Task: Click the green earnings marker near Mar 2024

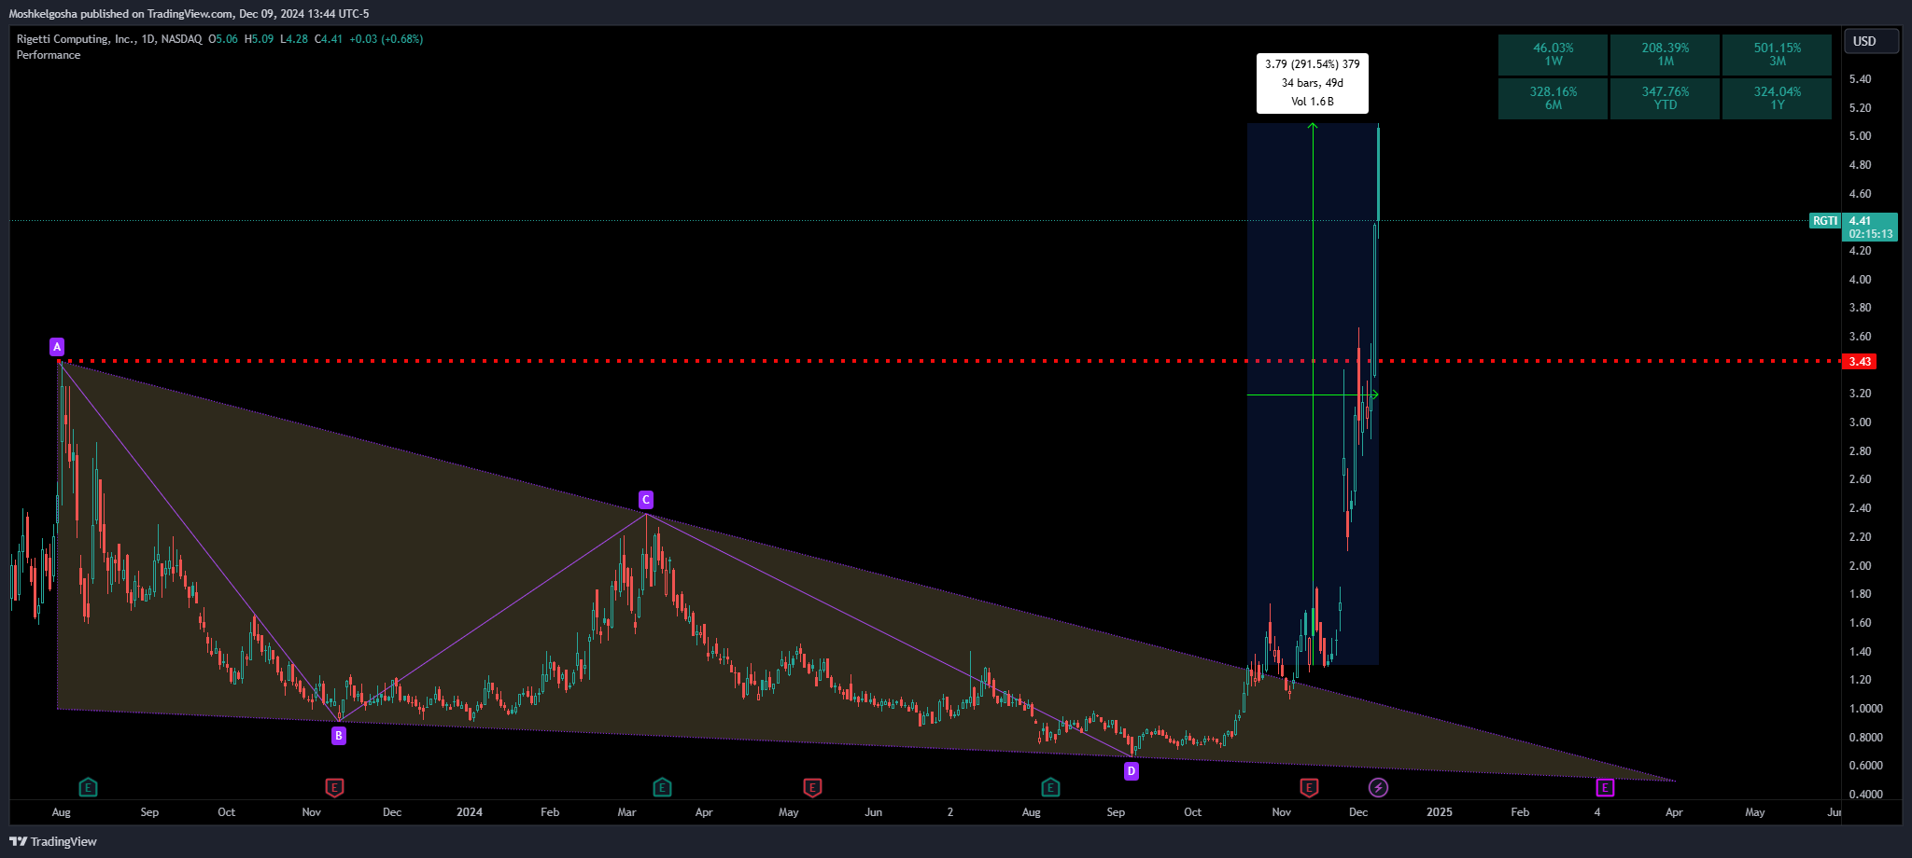Action: pos(662,787)
